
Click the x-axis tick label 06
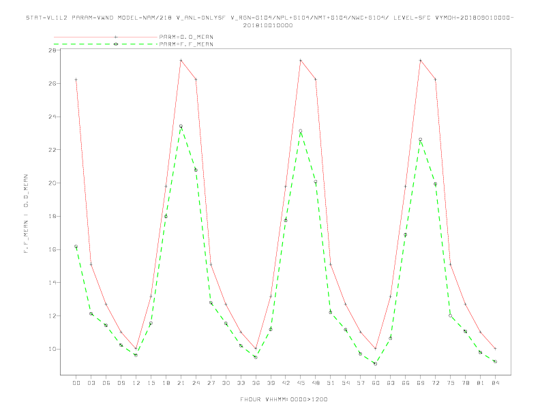(106, 383)
